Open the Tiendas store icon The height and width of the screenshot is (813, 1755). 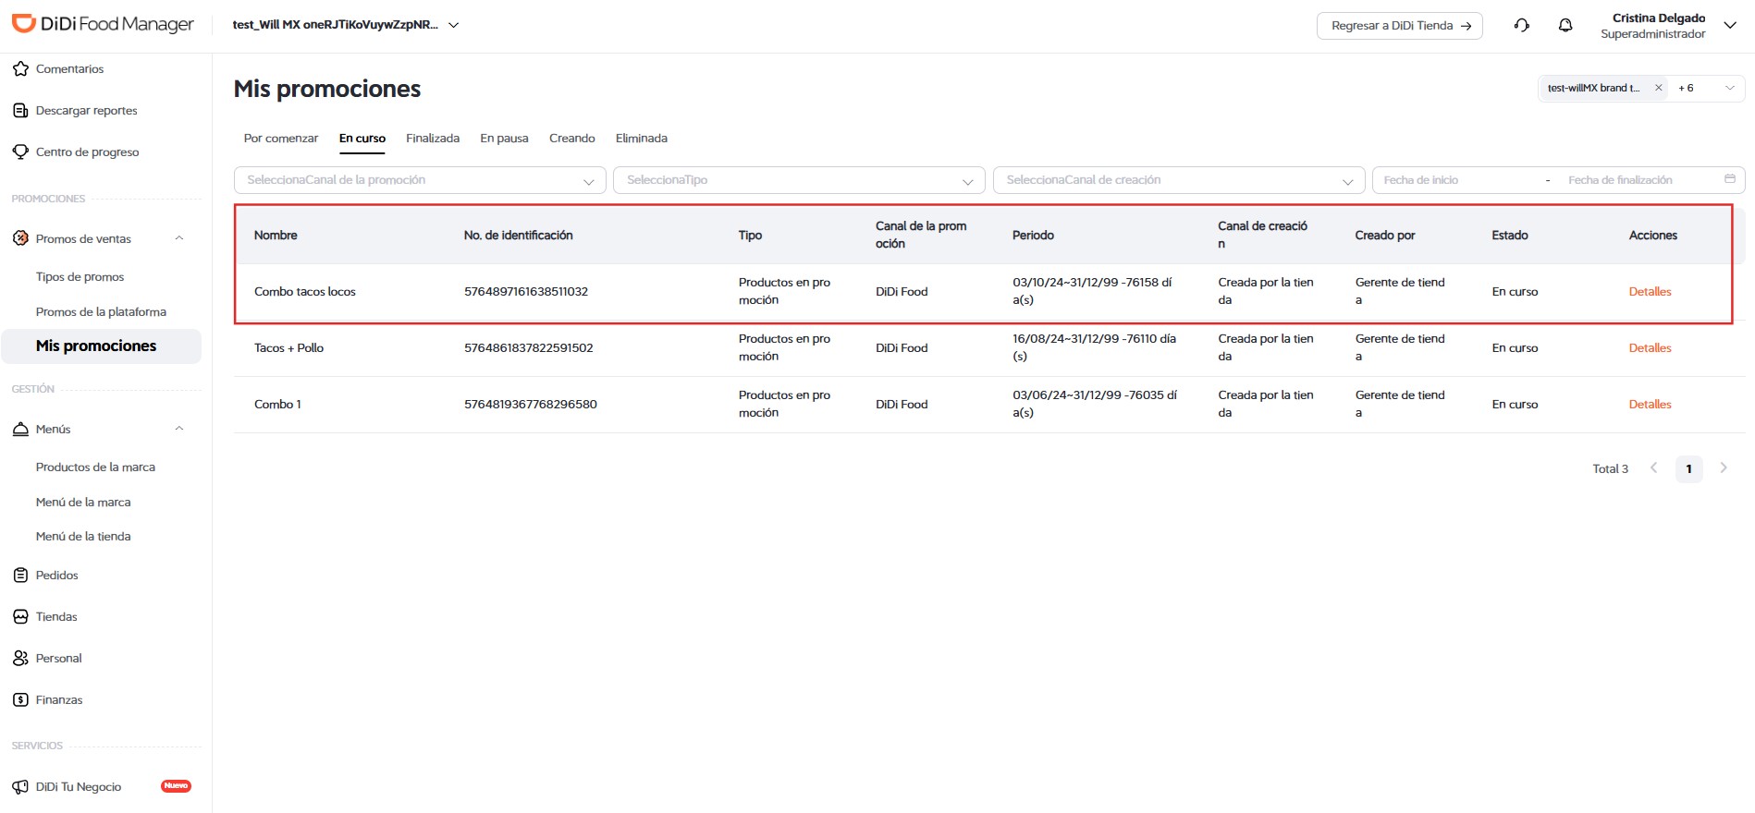pos(20,616)
